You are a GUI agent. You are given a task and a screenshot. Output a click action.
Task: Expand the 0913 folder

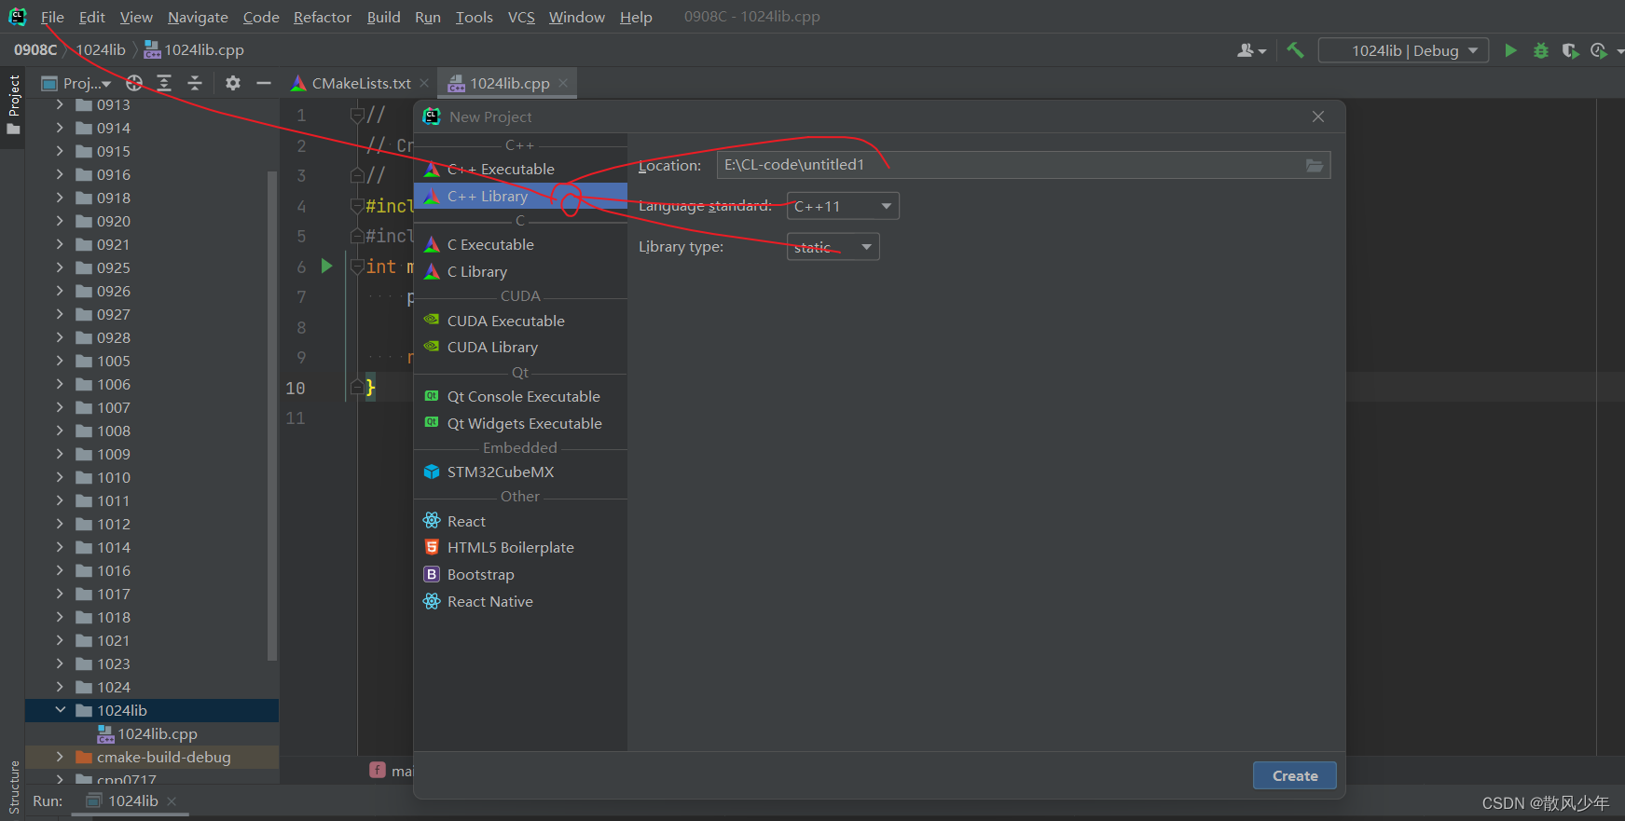[60, 104]
